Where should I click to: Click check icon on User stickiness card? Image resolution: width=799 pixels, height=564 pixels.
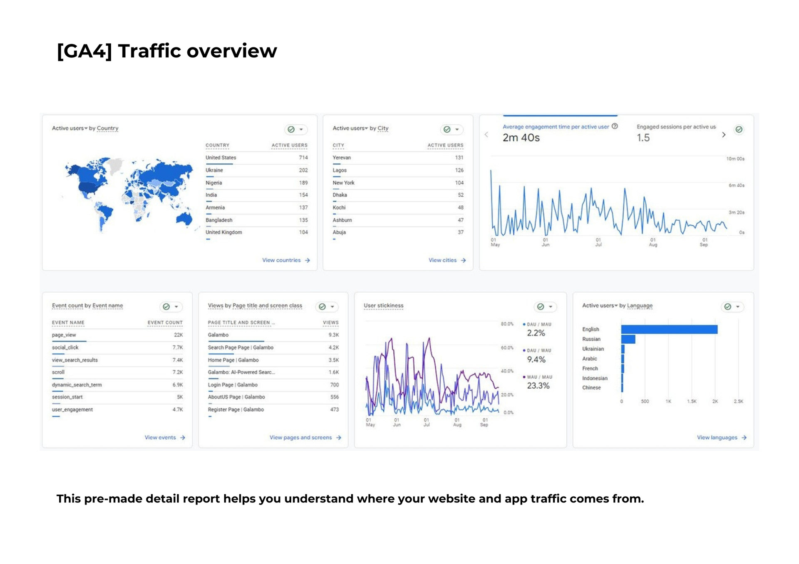click(x=541, y=307)
